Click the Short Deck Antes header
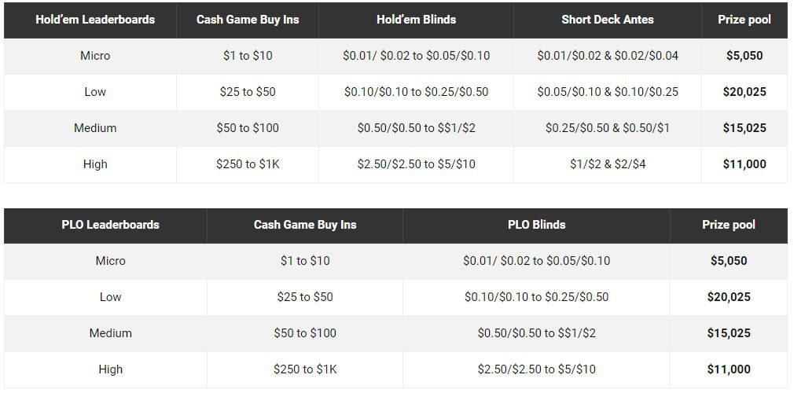Screen dimensions: 794x393 click(x=607, y=20)
